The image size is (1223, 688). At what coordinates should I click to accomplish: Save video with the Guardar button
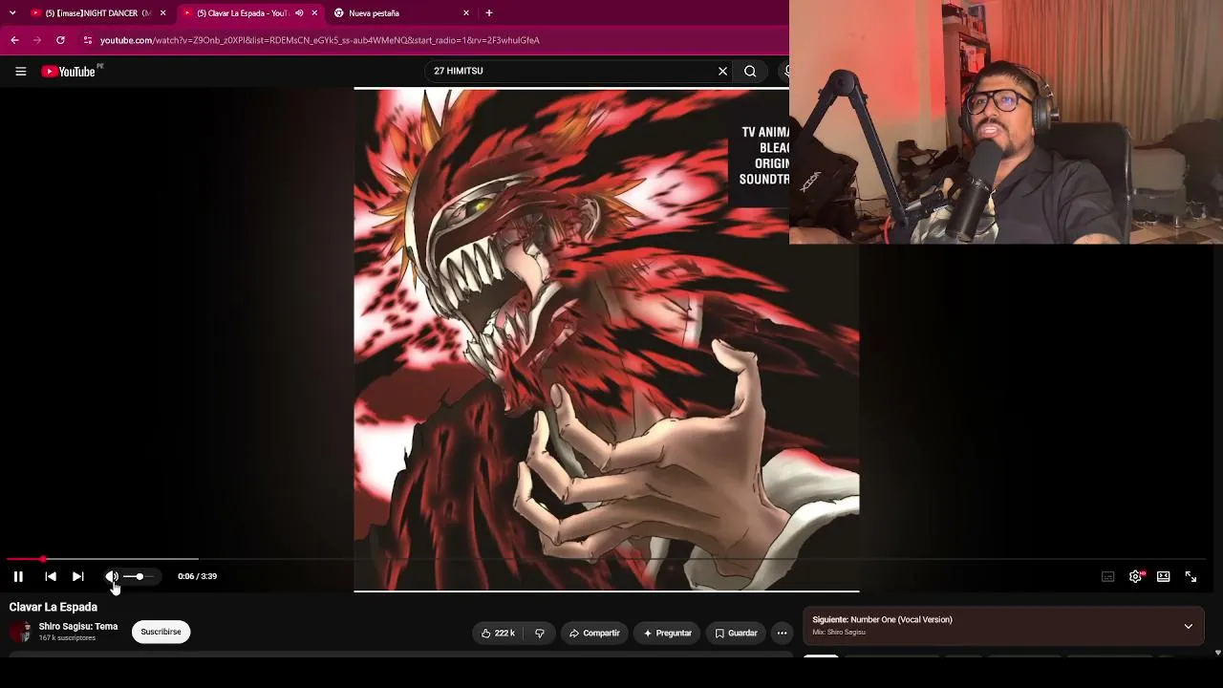[736, 633]
